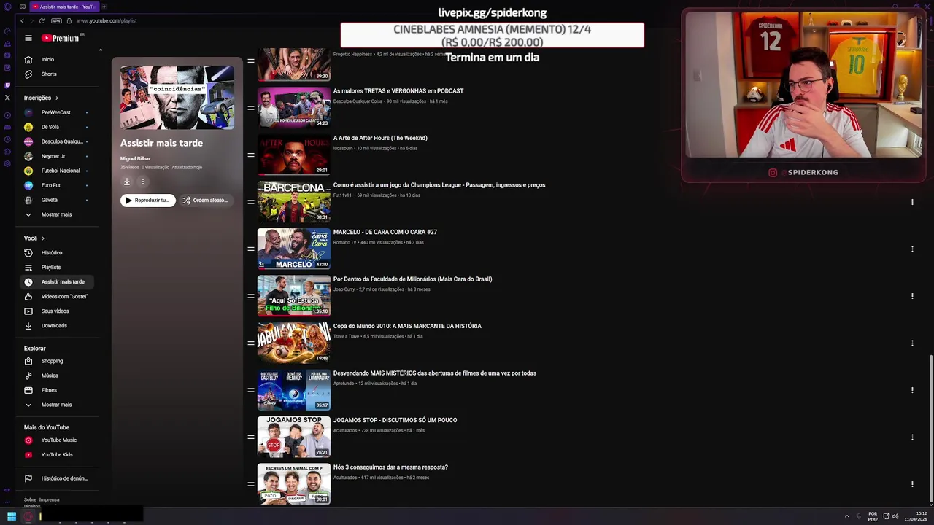The width and height of the screenshot is (934, 525).
Task: Switch to Assistir mais tarde browser tab
Action: (x=63, y=7)
